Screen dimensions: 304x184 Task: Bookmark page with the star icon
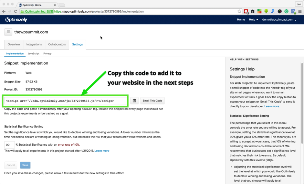pyautogui.click(x=239, y=11)
